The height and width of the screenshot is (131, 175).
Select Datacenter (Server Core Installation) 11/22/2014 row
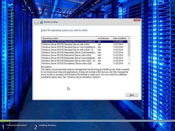(85, 58)
